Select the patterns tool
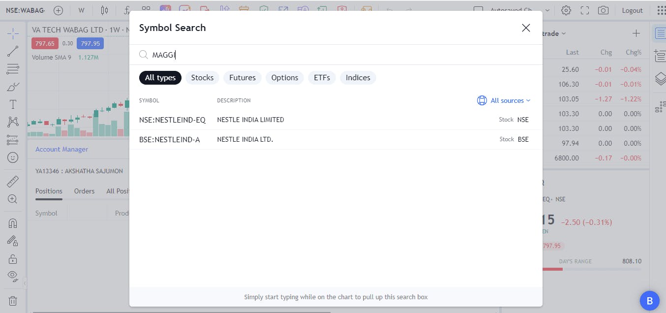Image resolution: width=666 pixels, height=313 pixels. (x=13, y=122)
